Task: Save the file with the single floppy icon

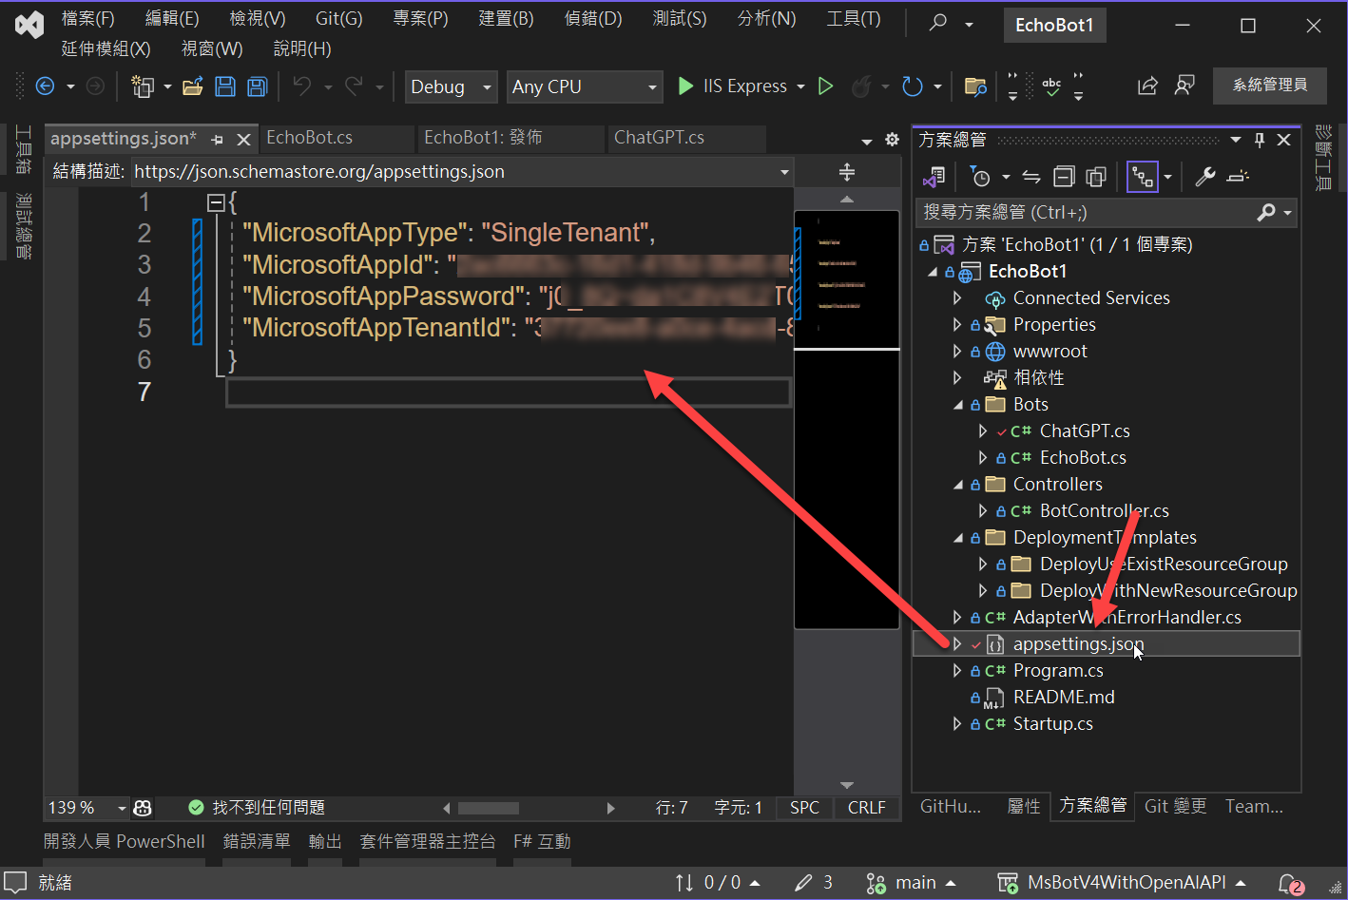Action: tap(225, 86)
